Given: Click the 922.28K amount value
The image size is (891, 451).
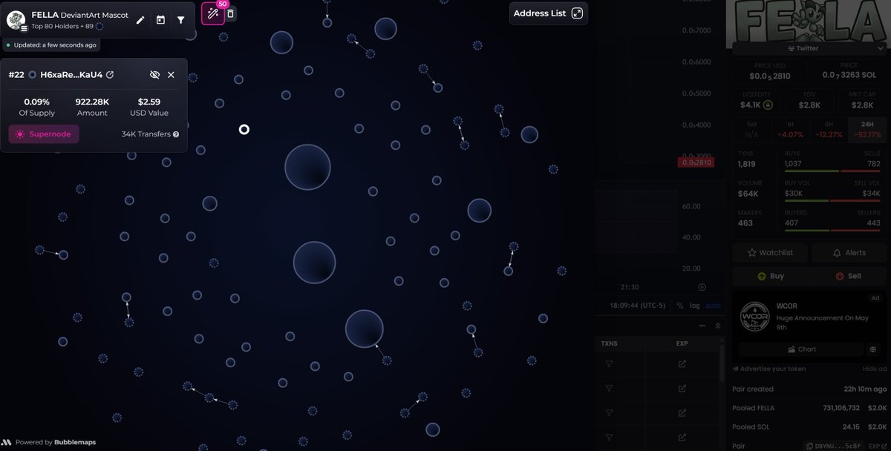Looking at the screenshot, I should point(92,102).
